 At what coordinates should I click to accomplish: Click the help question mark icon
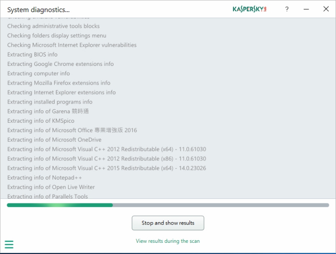point(287,9)
